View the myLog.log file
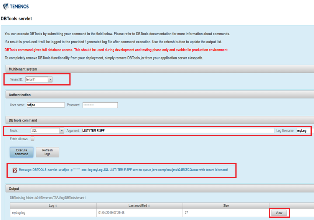This screenshot has height=220, width=314. point(279,212)
